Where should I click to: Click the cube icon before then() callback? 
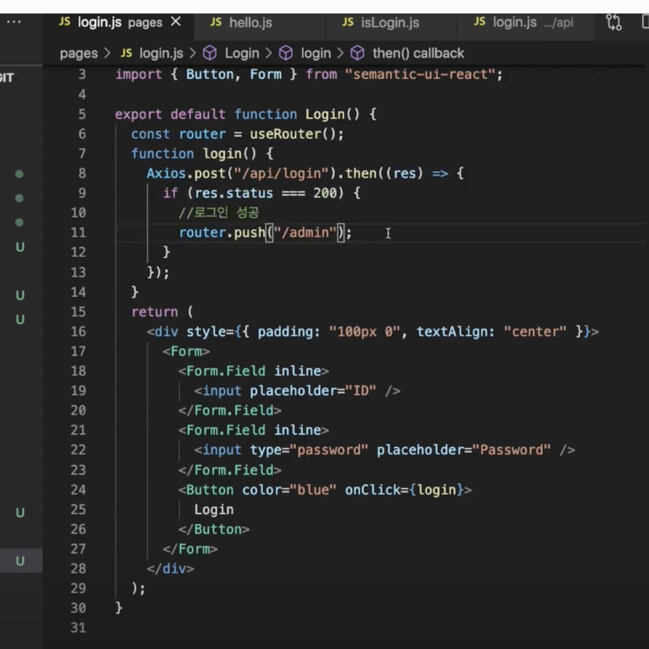[357, 53]
